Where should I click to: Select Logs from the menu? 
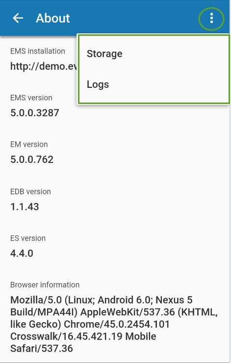click(x=153, y=84)
